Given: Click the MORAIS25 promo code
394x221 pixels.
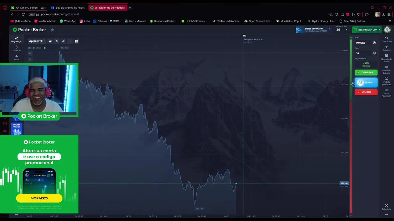Looking at the screenshot, I should [x=39, y=198].
